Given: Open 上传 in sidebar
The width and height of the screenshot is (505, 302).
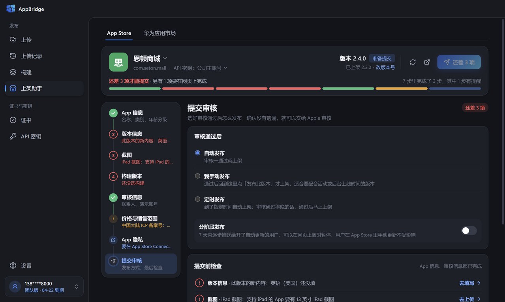Looking at the screenshot, I should coord(44,40).
